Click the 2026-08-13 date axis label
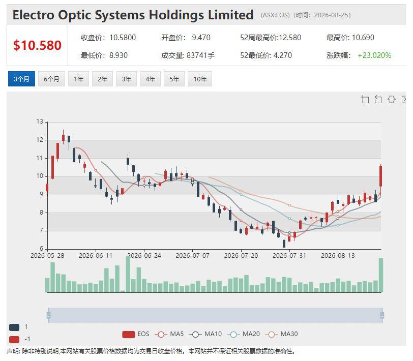The image size is (413, 361). coord(338,256)
